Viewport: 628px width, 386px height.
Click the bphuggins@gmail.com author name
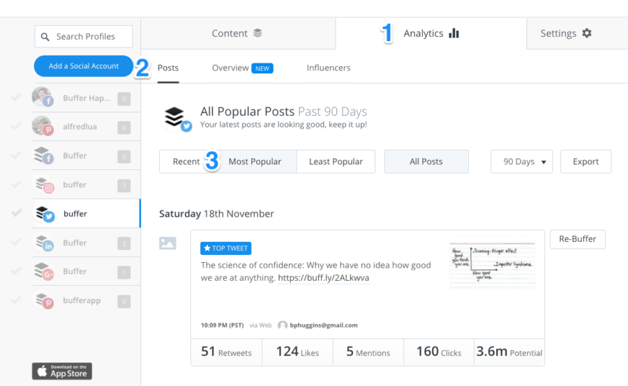click(x=324, y=325)
